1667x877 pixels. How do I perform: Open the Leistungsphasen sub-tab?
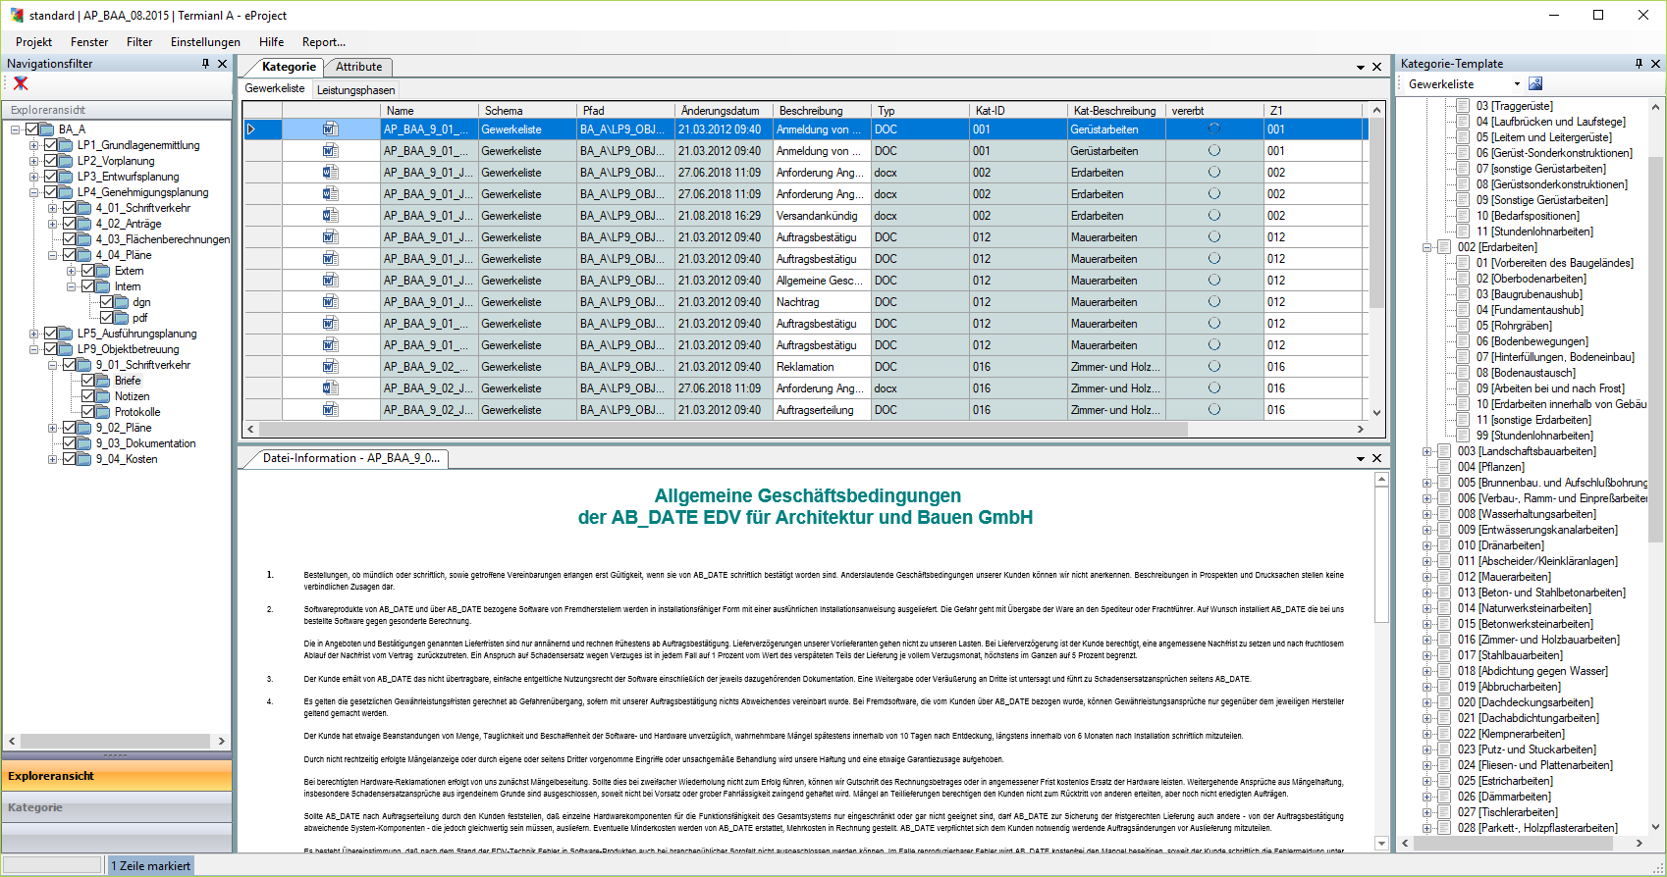tap(355, 89)
